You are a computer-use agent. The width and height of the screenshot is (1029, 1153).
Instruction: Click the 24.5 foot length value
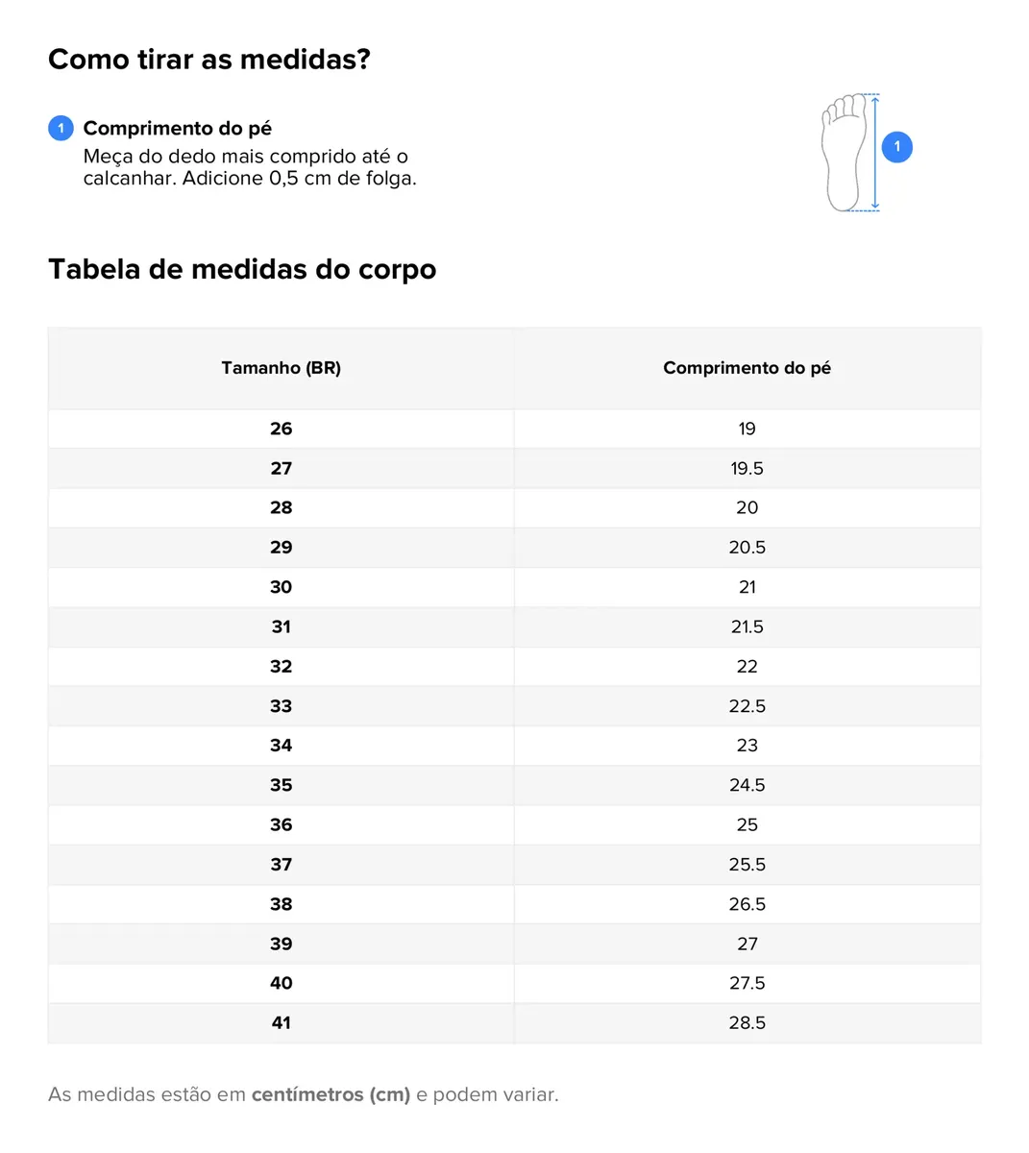[747, 785]
